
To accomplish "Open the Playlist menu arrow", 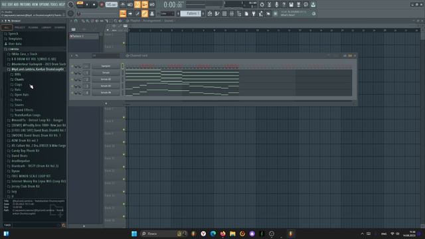I will tap(71, 21).
